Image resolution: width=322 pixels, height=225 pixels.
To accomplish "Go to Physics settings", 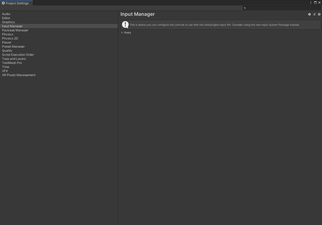I will click(x=59, y=34).
